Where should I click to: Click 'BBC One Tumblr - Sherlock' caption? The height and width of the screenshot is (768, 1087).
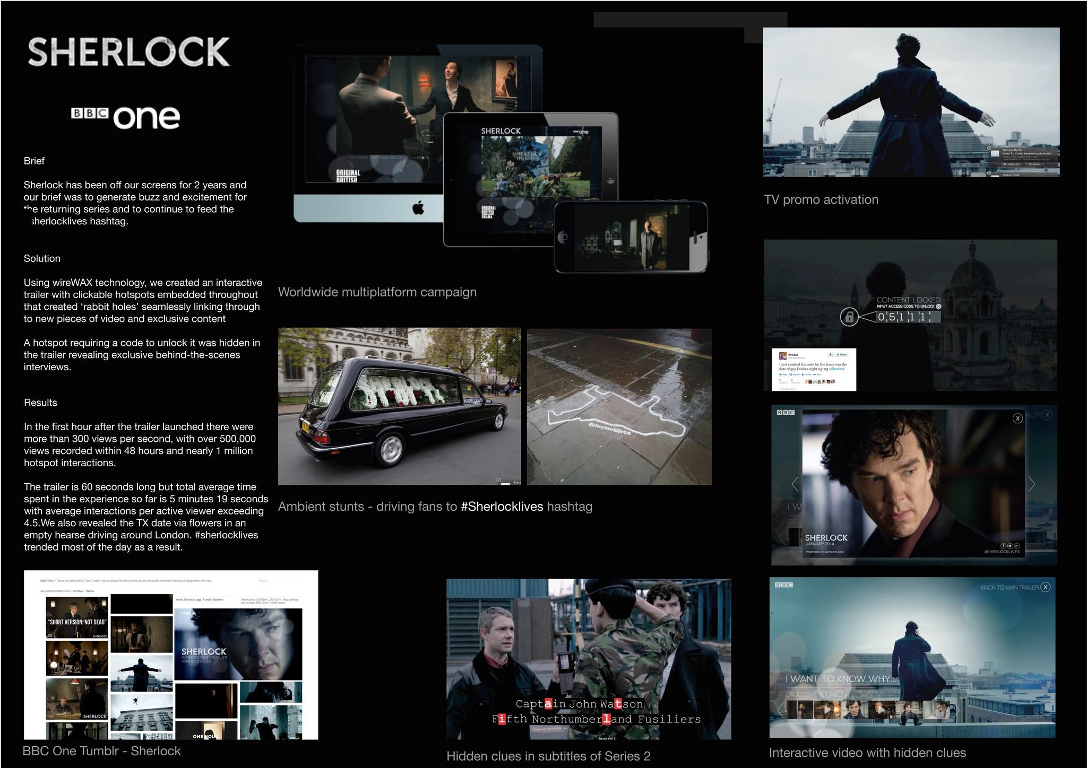(102, 751)
